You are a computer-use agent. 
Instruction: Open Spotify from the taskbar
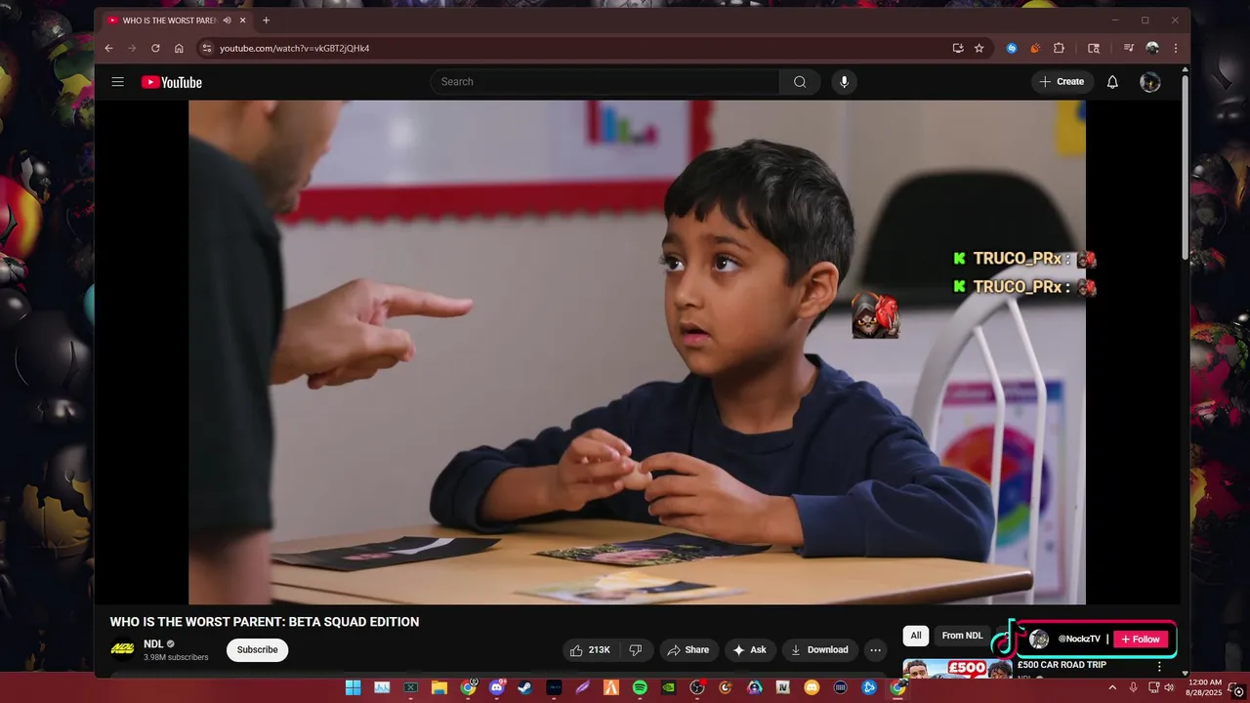640,687
